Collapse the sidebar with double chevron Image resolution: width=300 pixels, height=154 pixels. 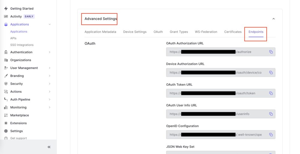click(x=49, y=147)
